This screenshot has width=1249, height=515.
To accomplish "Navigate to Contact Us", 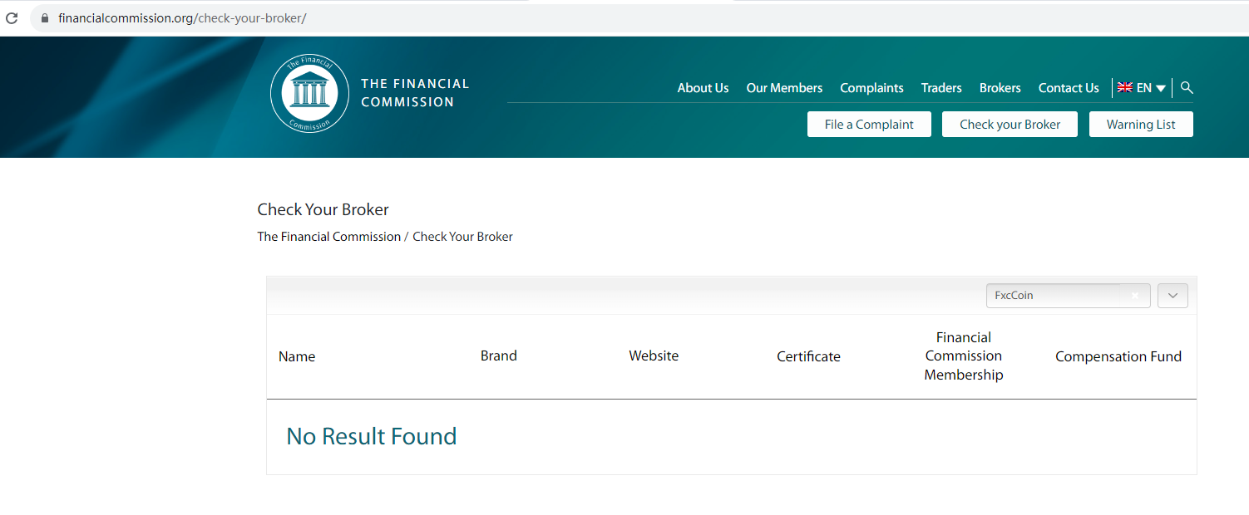I will (x=1069, y=88).
